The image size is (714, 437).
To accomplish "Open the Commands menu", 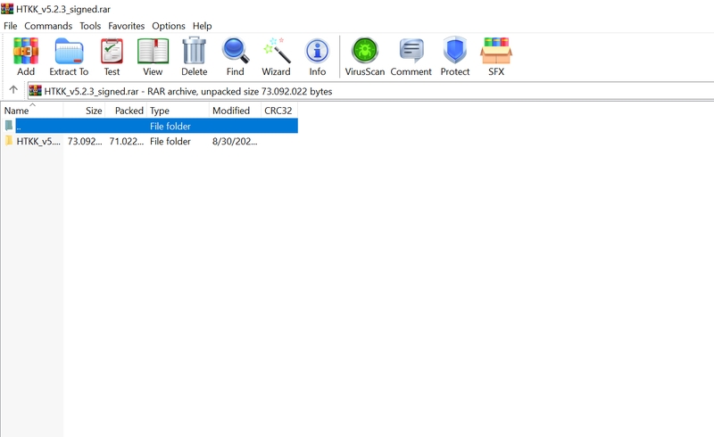I will point(48,26).
